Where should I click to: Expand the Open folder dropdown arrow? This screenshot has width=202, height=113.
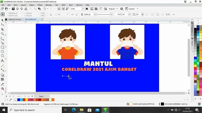click(x=9, y=9)
